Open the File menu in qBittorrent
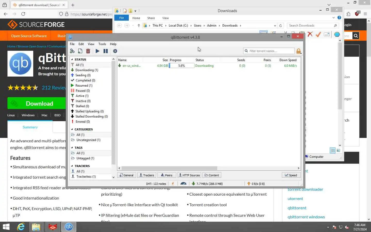The image size is (371, 232). tap(72, 44)
